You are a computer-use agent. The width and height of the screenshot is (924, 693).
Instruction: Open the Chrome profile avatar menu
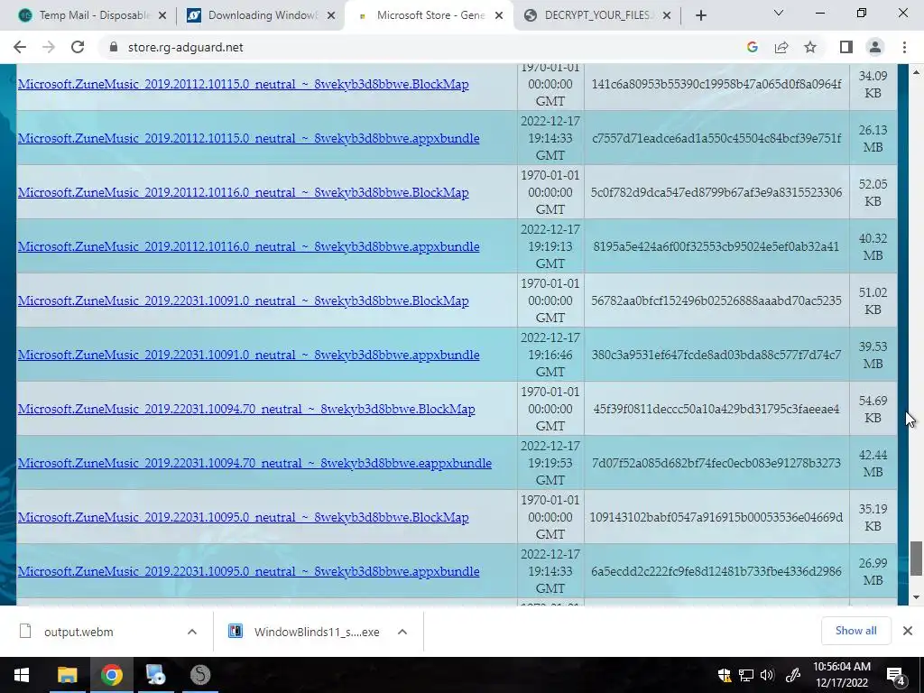pos(875,47)
